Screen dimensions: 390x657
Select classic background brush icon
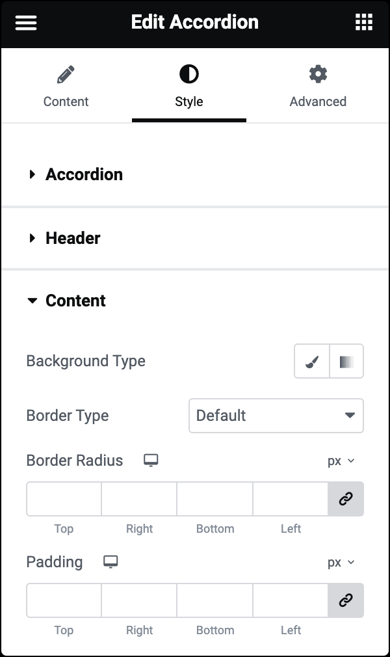[x=311, y=361]
